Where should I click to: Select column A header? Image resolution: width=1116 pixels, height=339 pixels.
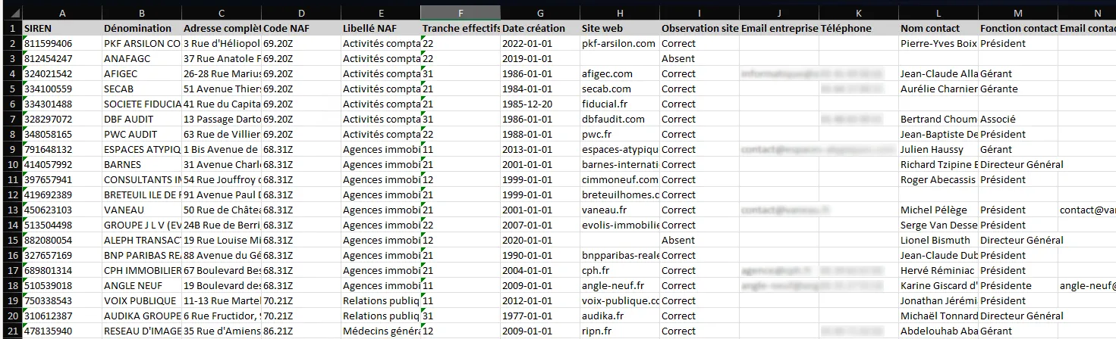coord(61,13)
